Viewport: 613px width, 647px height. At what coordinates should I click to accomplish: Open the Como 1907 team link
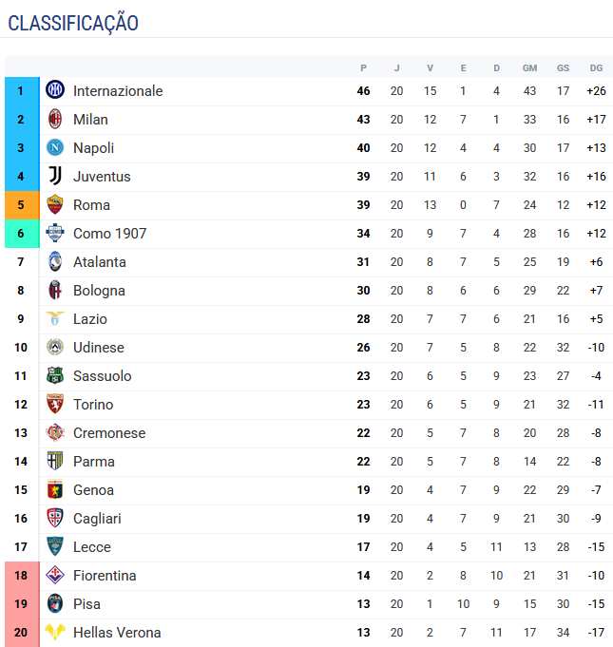[109, 234]
